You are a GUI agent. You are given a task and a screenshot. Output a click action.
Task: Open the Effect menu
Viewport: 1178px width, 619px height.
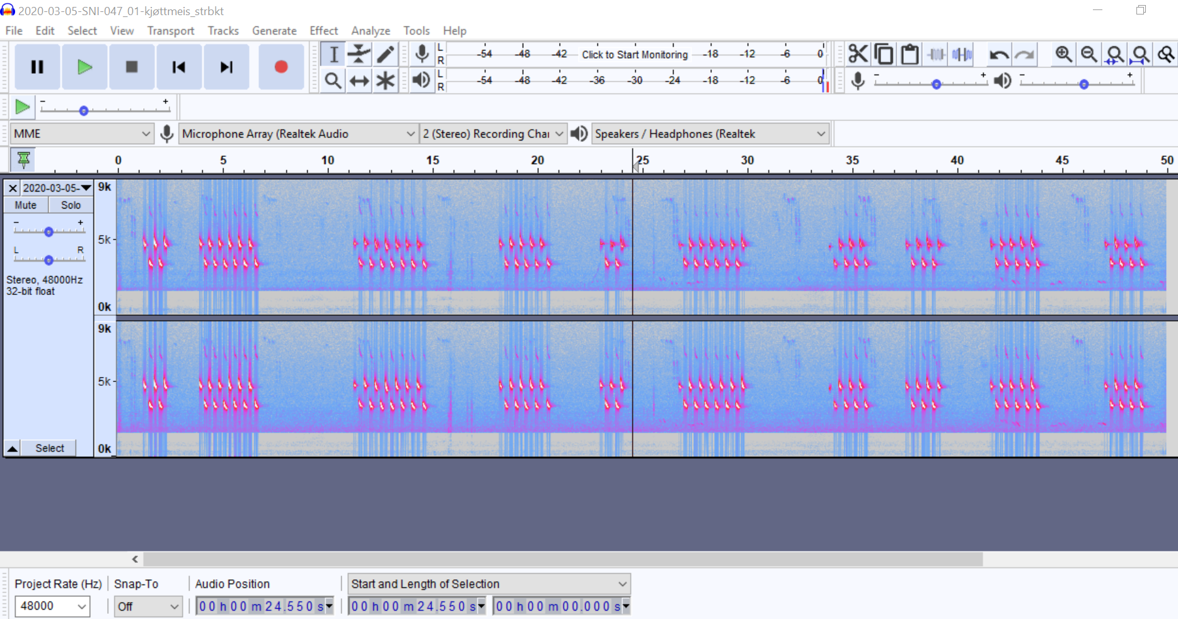click(323, 30)
